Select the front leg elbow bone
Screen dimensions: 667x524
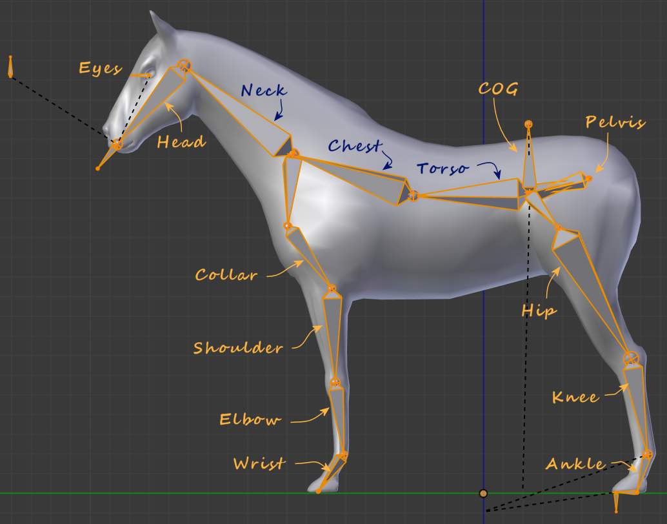(338, 419)
